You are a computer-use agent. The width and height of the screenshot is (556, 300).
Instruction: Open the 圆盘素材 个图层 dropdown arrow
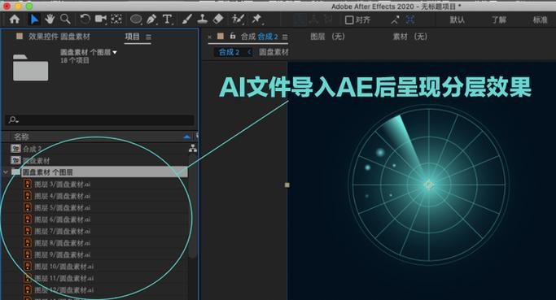click(x=115, y=52)
